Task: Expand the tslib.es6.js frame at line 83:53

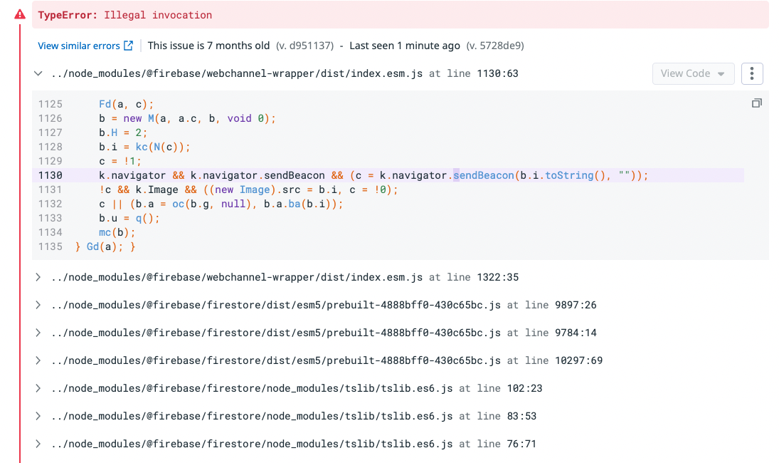Action: click(37, 416)
